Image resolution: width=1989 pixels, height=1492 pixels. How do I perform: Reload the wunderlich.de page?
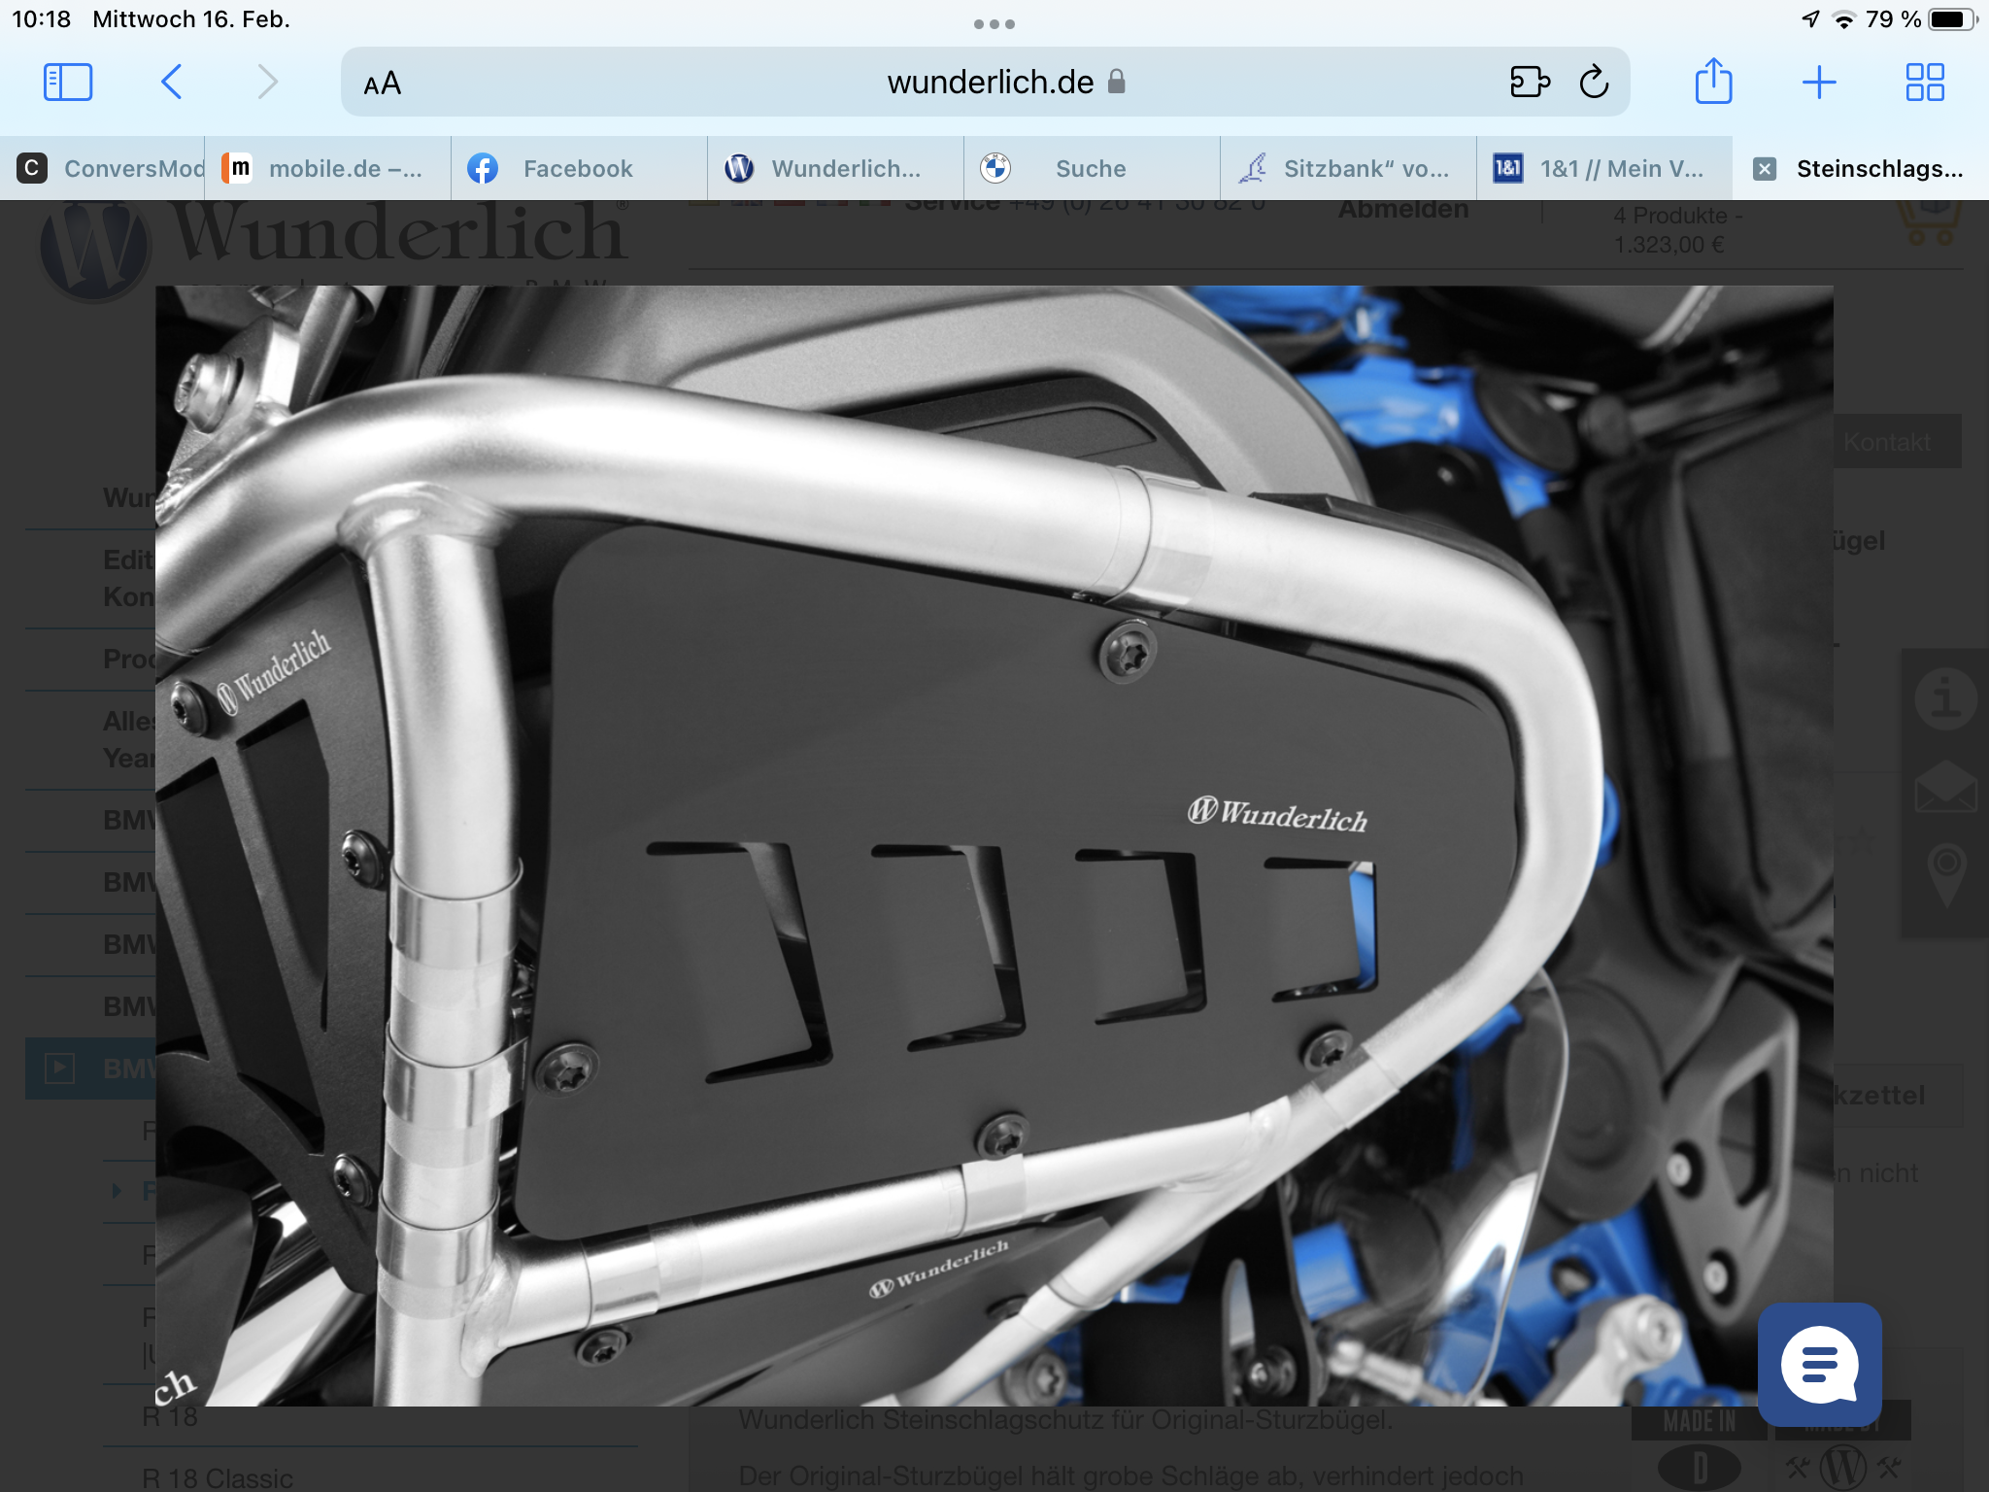1594,83
